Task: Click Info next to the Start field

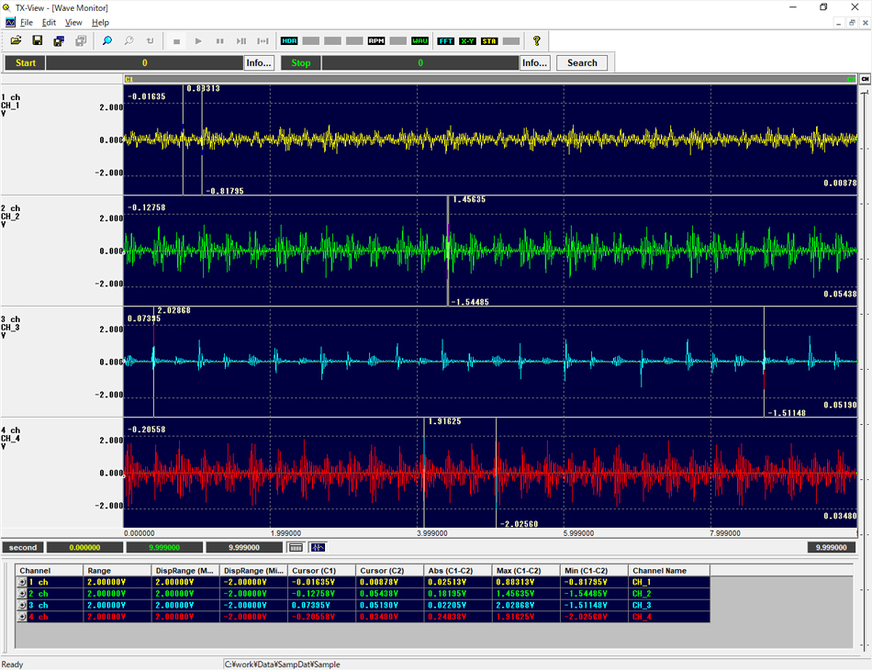Action: [259, 62]
